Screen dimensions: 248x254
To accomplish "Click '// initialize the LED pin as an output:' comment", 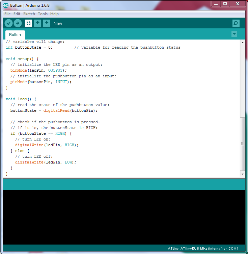I will (56, 65).
